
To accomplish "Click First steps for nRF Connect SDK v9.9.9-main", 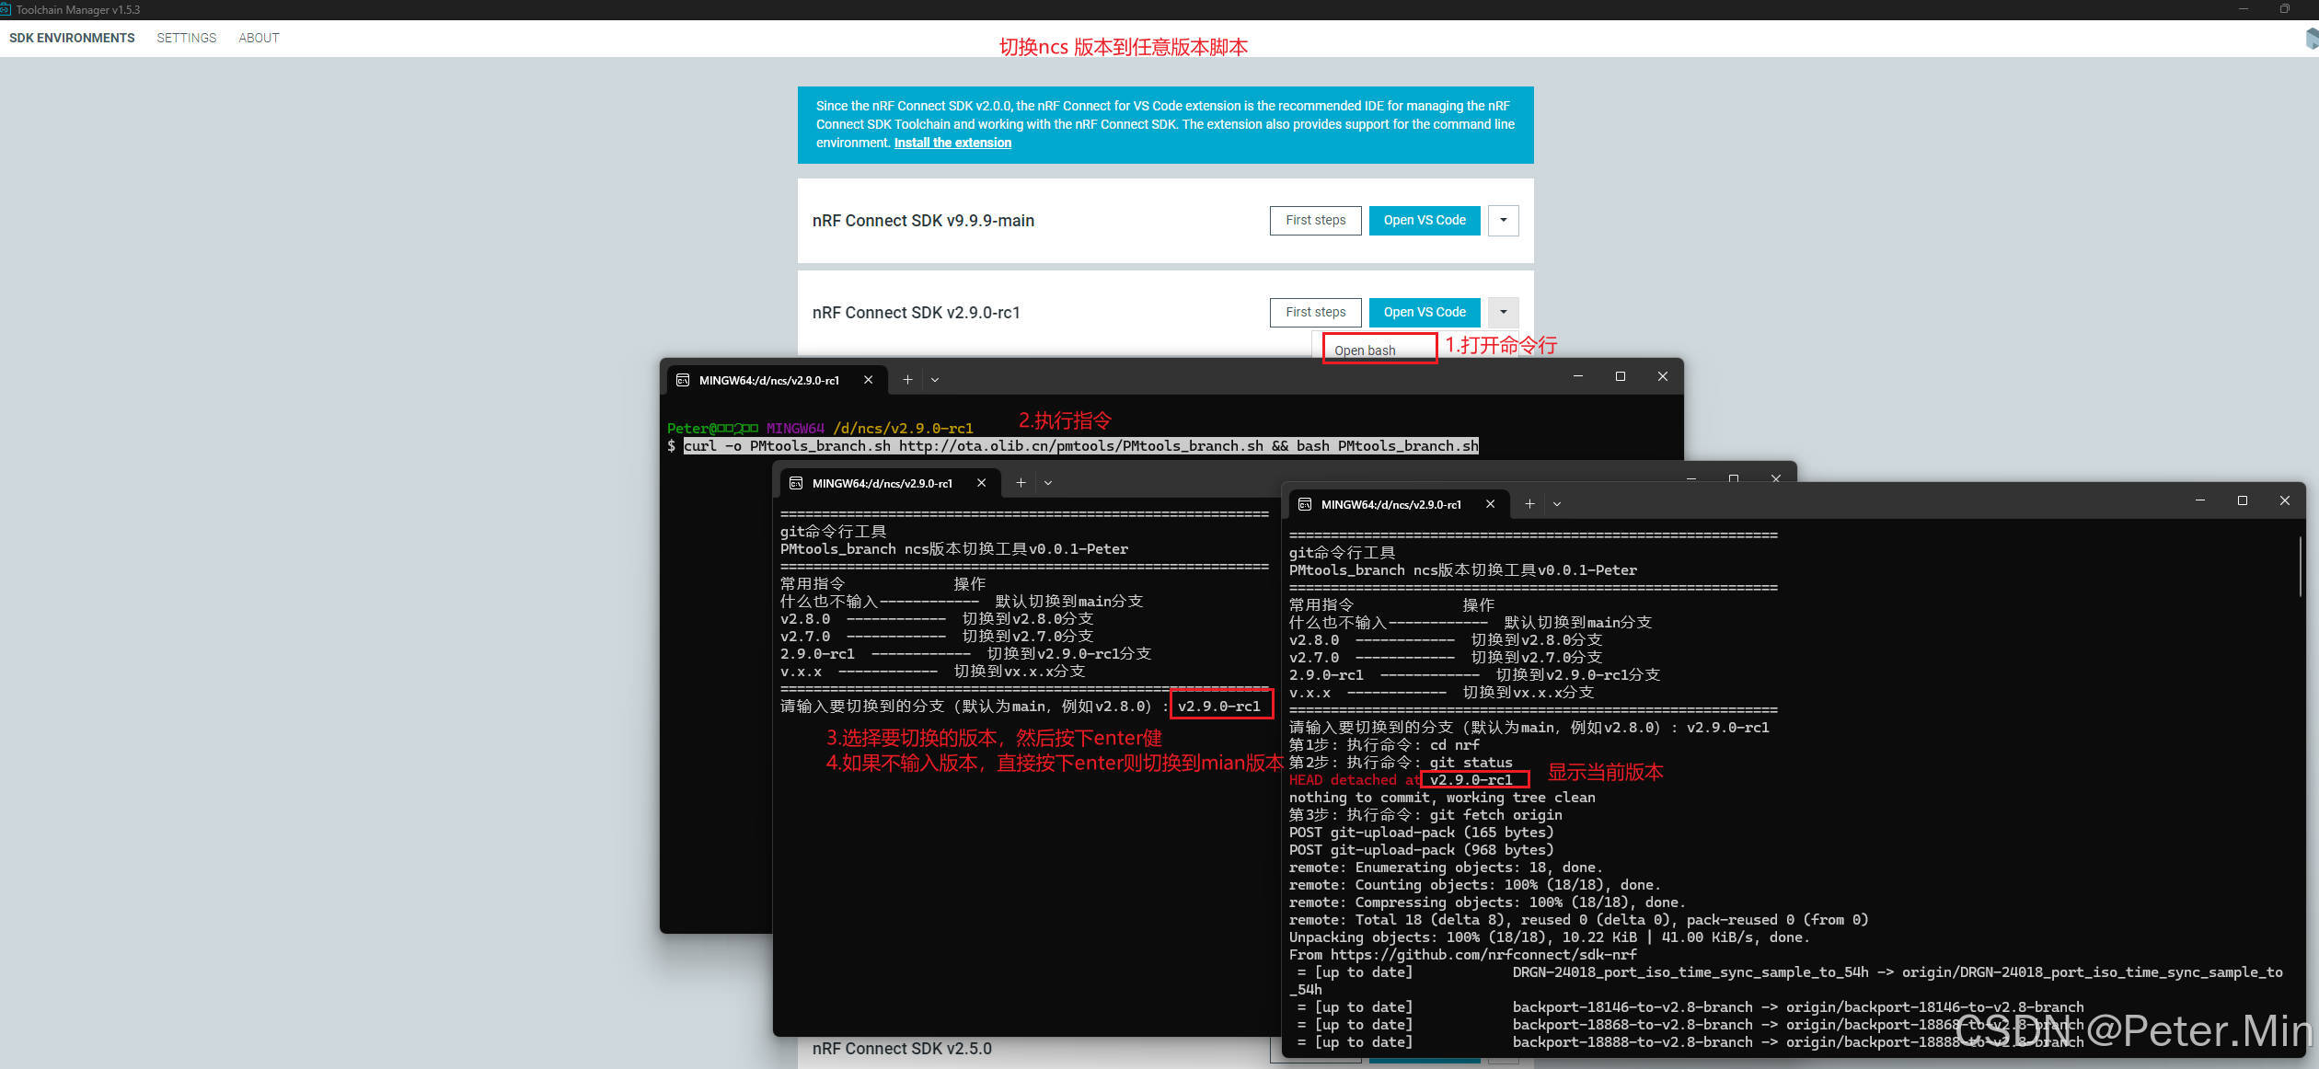I will pos(1314,221).
